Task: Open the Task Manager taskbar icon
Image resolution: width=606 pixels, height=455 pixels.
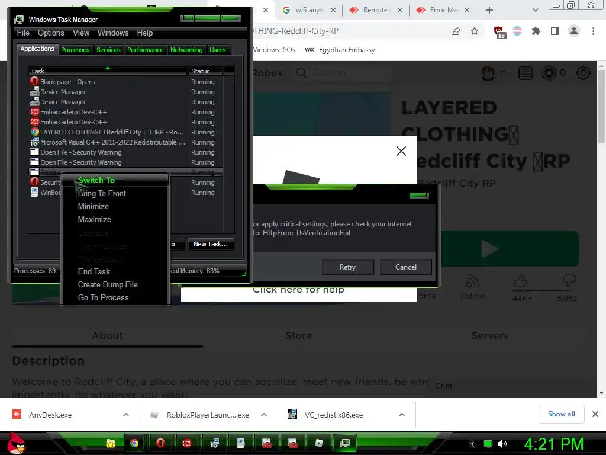Action: 345,443
